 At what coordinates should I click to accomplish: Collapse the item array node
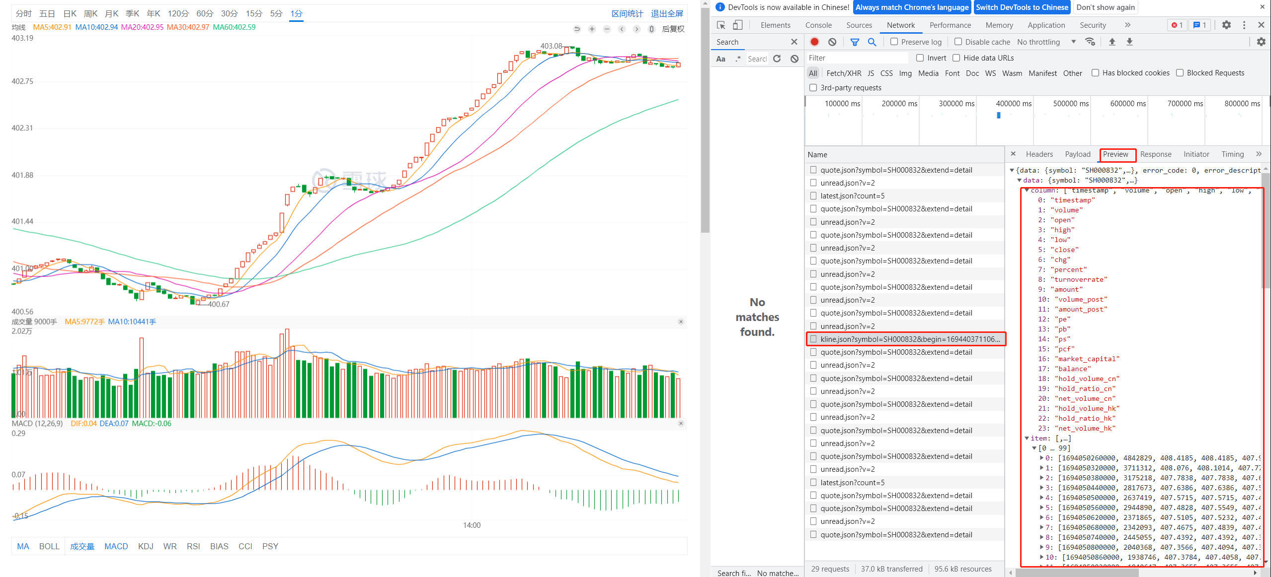(x=1027, y=438)
